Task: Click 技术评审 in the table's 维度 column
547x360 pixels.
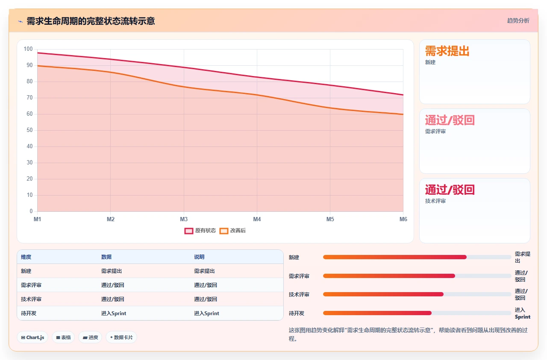Action: (x=31, y=299)
